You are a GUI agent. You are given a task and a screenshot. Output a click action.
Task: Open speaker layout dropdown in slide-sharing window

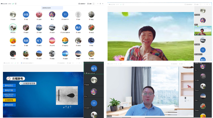[x=61, y=63]
